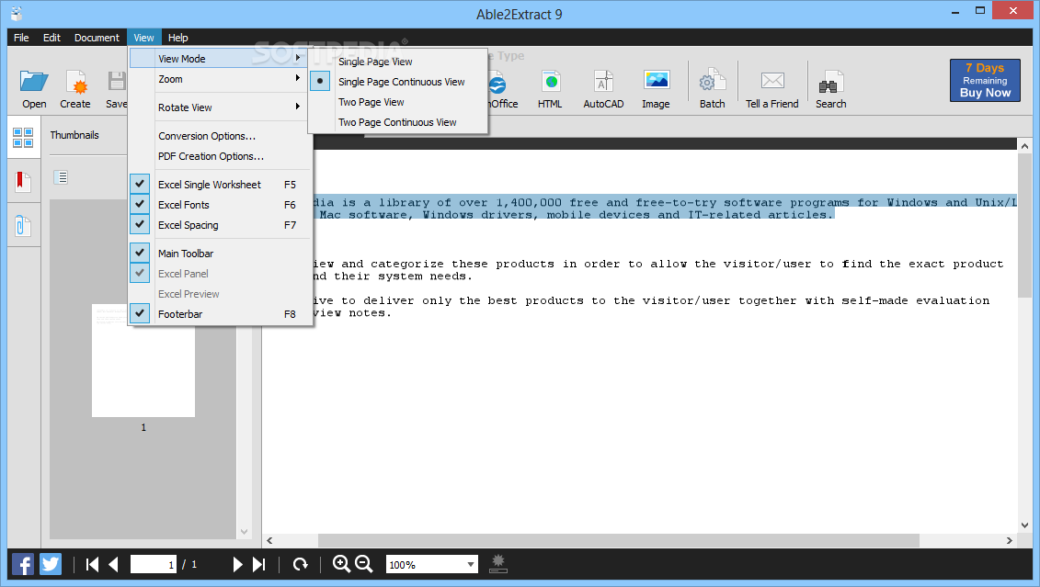Screen dimensions: 1040x587
Task: Click the page number input field
Action: click(154, 564)
